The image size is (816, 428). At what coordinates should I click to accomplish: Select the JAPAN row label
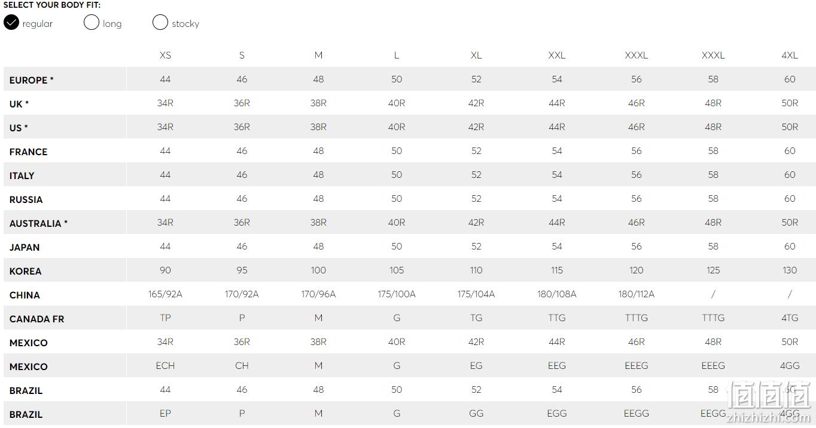25,247
